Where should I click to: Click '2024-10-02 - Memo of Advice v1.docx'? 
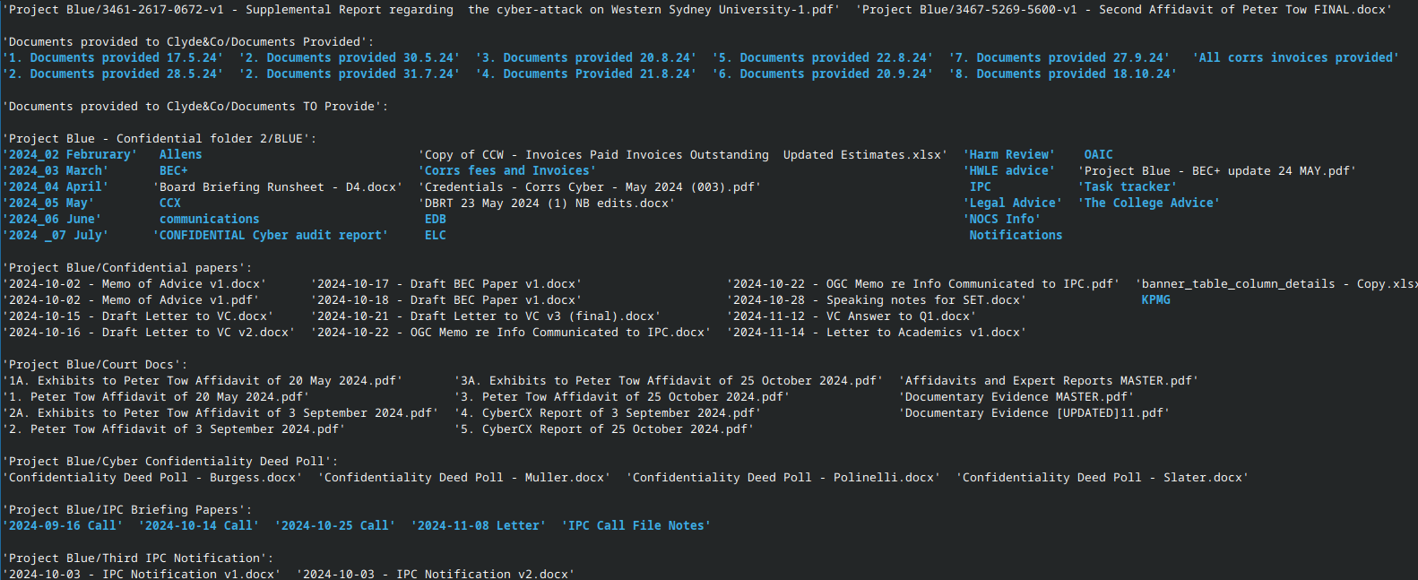134,283
